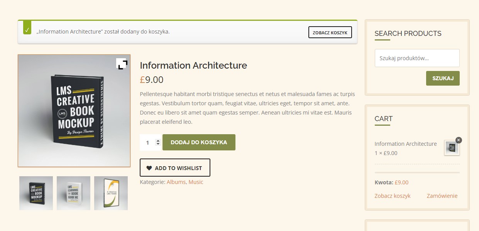Click the Search Products widget heading
The width and height of the screenshot is (479, 231).
(408, 34)
